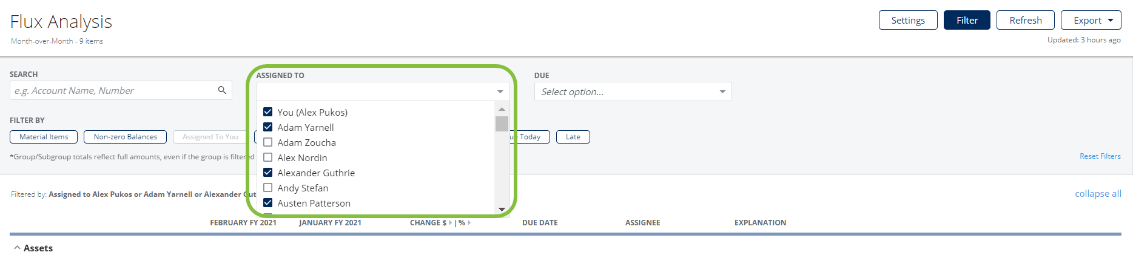
Task: Uncheck the You (Alex Pukos) checkbox
Action: pyautogui.click(x=267, y=112)
